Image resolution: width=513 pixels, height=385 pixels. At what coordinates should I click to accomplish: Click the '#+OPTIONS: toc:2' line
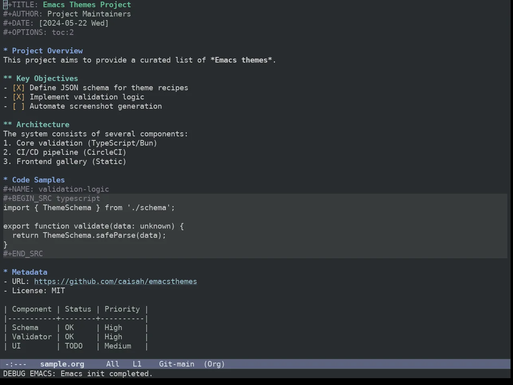point(38,32)
